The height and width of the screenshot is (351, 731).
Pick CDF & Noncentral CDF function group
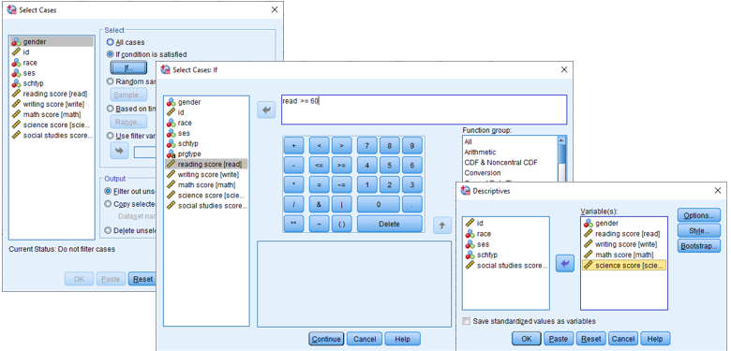point(500,163)
